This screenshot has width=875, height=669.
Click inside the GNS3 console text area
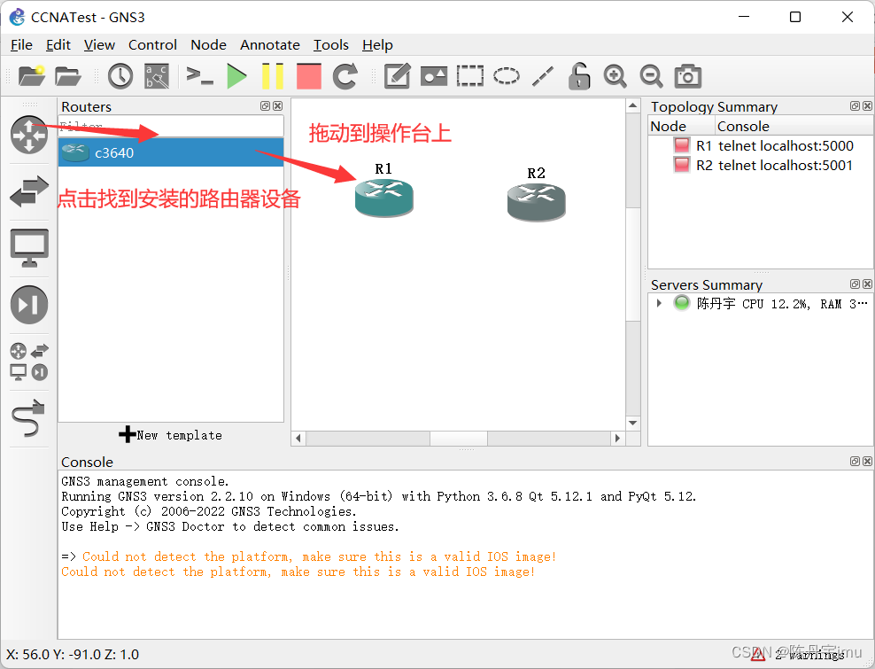click(x=466, y=555)
